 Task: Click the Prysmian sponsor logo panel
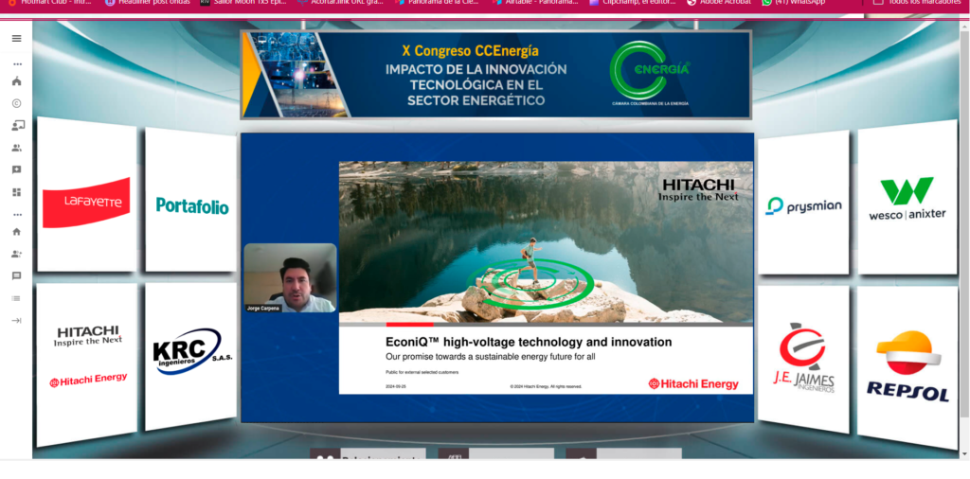click(803, 204)
